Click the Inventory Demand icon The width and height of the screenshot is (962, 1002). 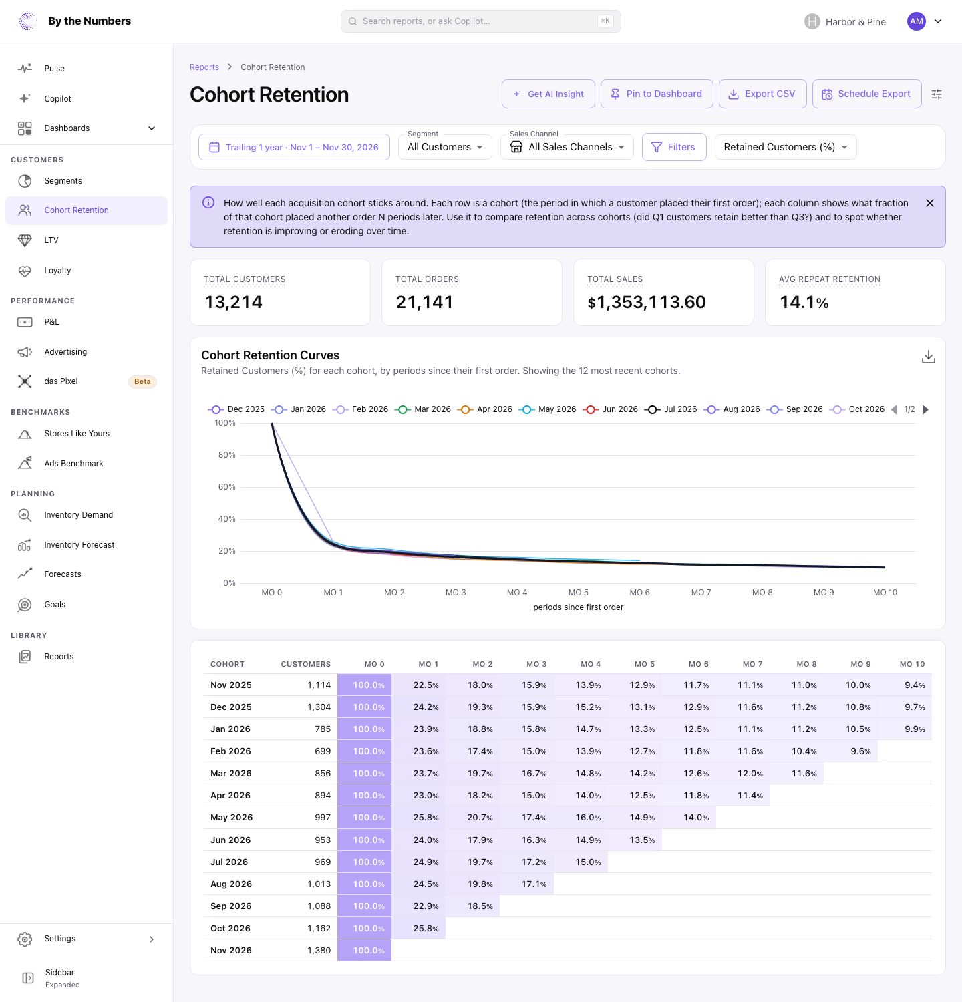pos(25,515)
